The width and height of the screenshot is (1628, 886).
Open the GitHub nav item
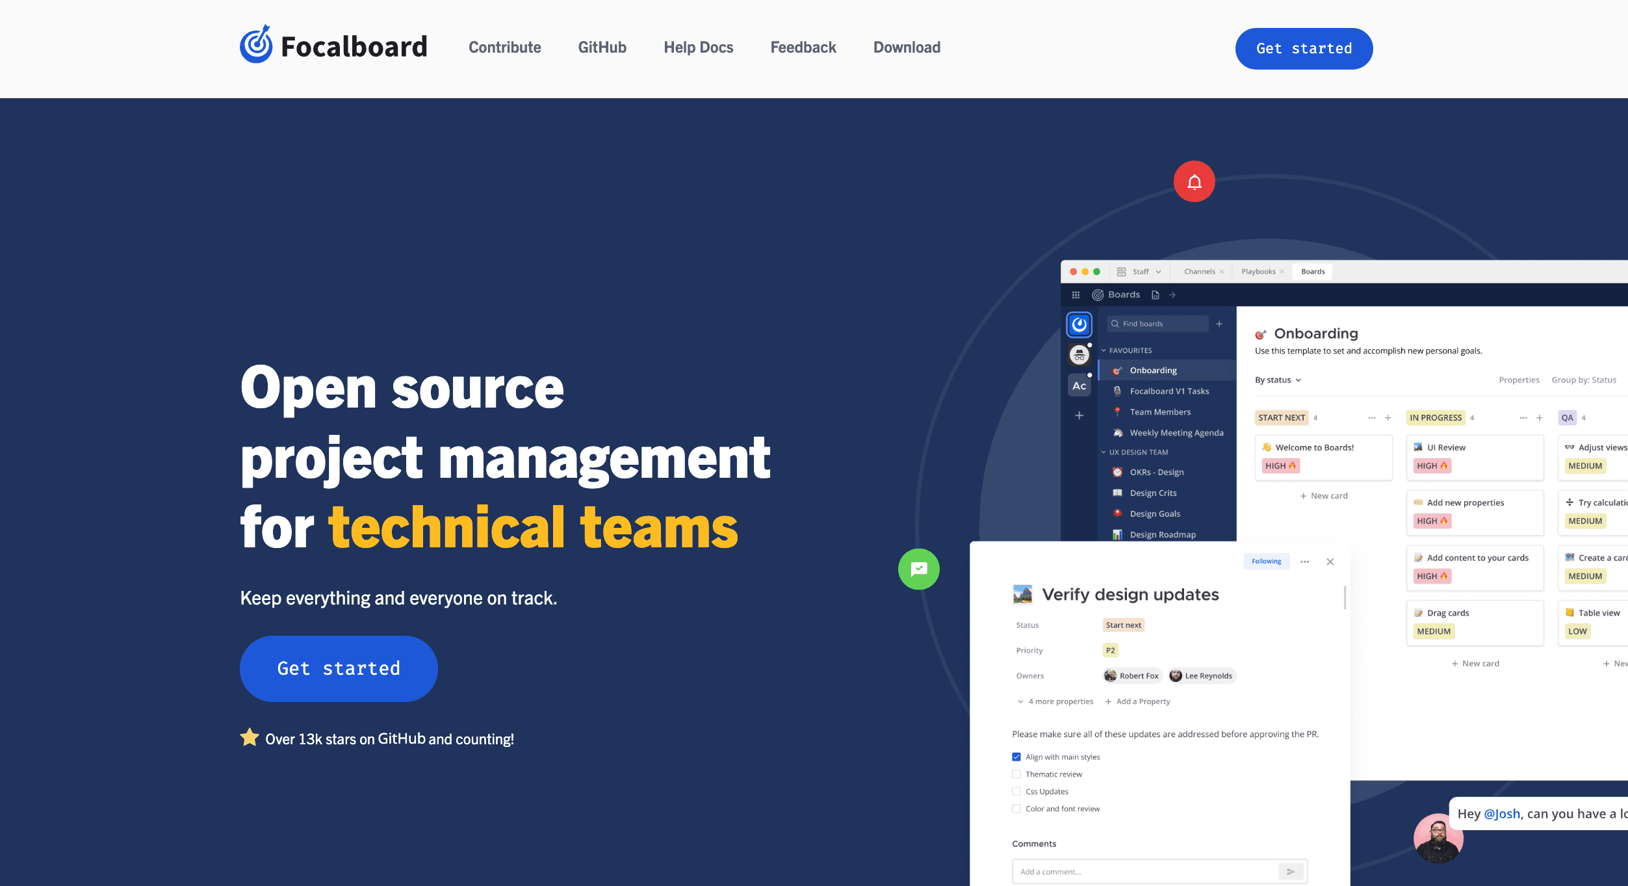tap(602, 47)
